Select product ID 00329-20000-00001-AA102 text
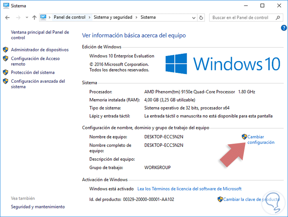 [148, 199]
